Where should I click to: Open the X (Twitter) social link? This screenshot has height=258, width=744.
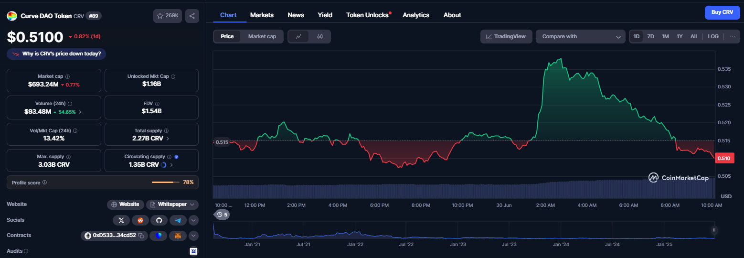coord(121,220)
